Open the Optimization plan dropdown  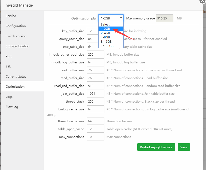(111, 18)
